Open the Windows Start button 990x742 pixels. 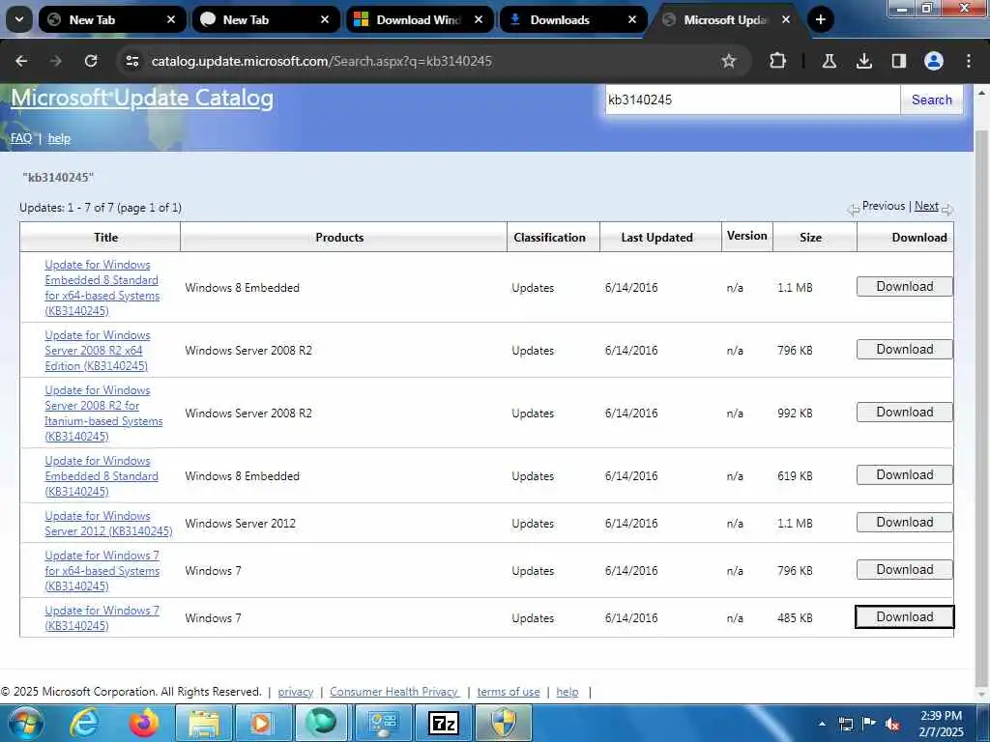tap(24, 723)
